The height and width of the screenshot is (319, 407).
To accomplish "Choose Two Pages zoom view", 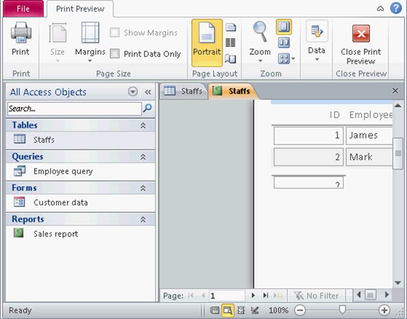I will [284, 43].
